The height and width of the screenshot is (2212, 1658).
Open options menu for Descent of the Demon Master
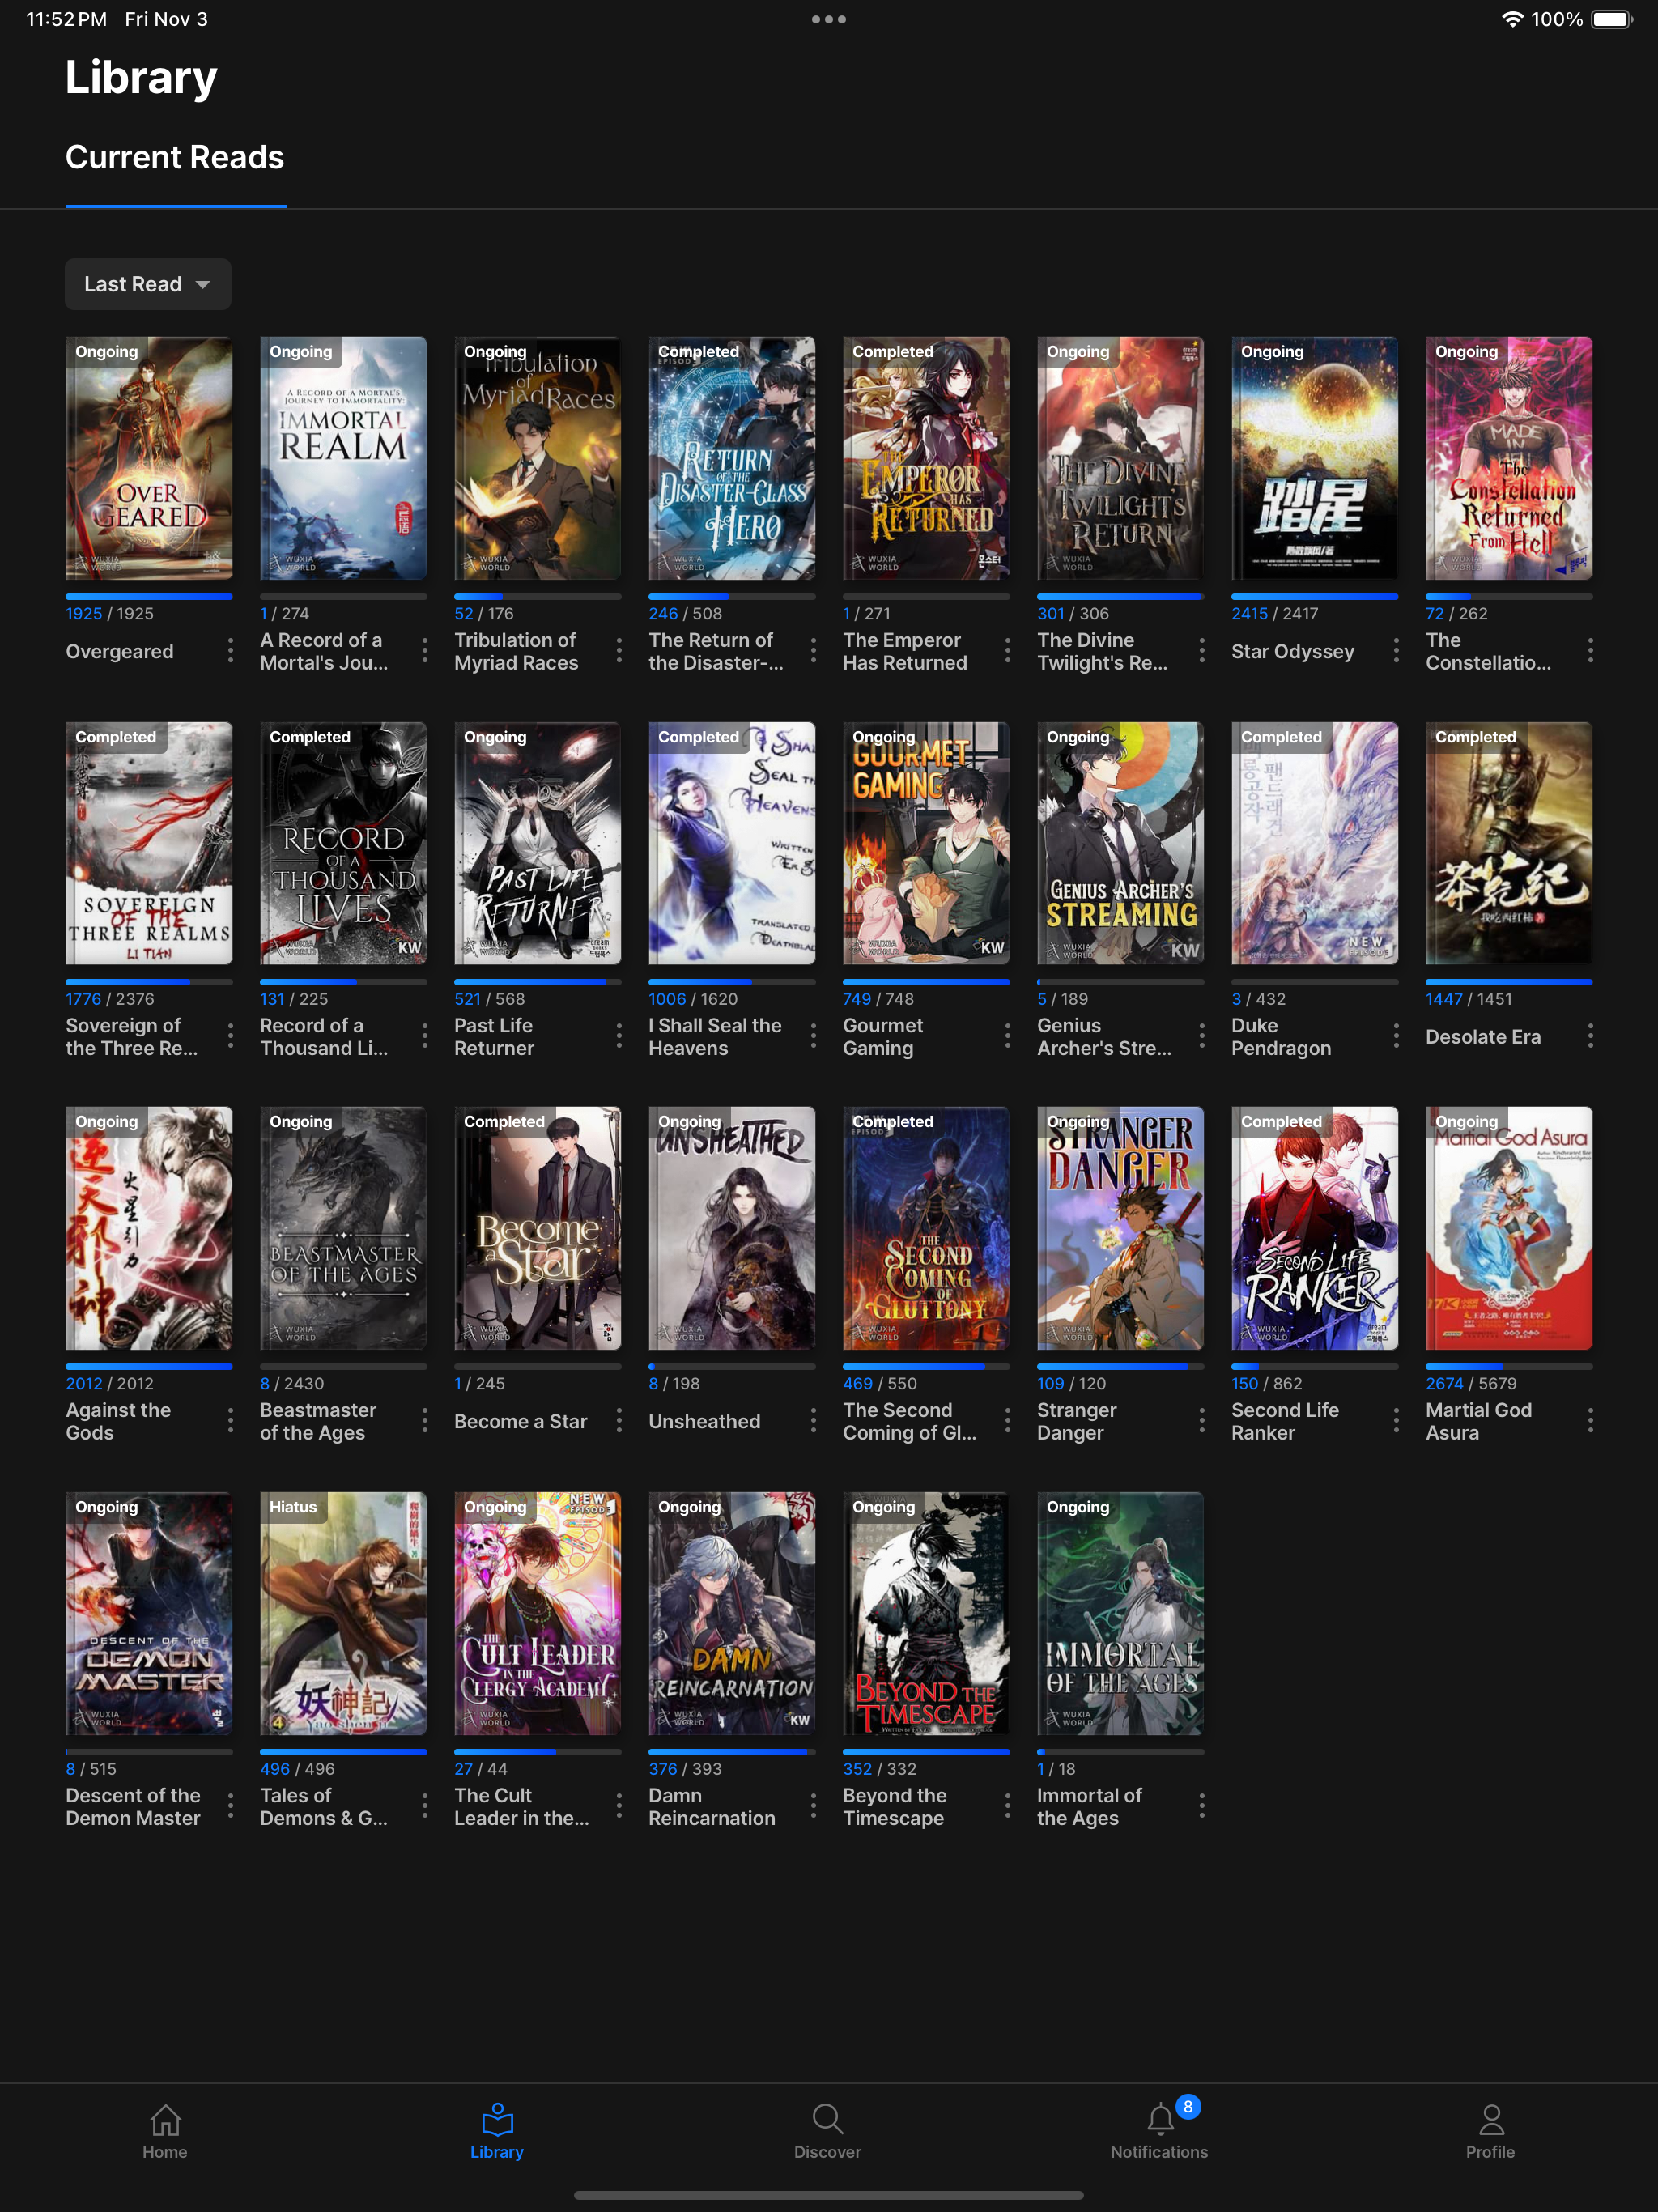click(231, 1806)
